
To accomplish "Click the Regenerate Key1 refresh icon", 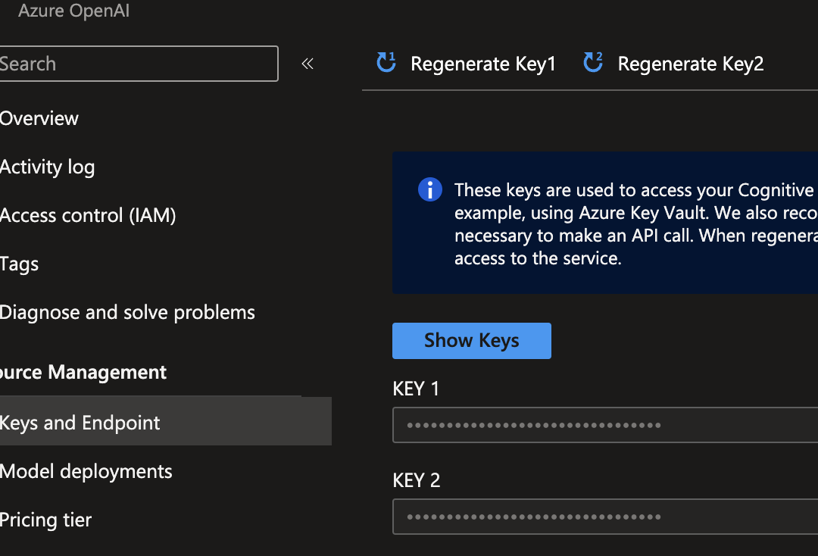I will tap(386, 63).
